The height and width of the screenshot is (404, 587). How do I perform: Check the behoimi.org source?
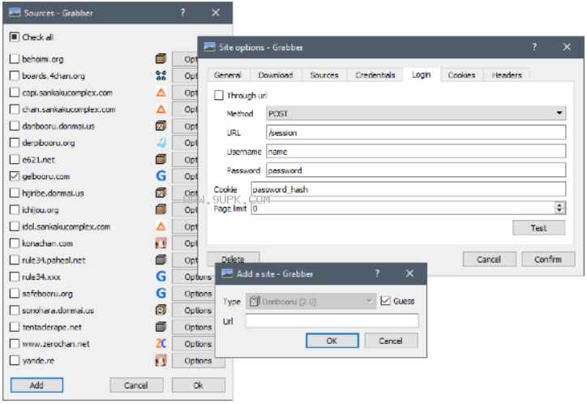pos(15,58)
